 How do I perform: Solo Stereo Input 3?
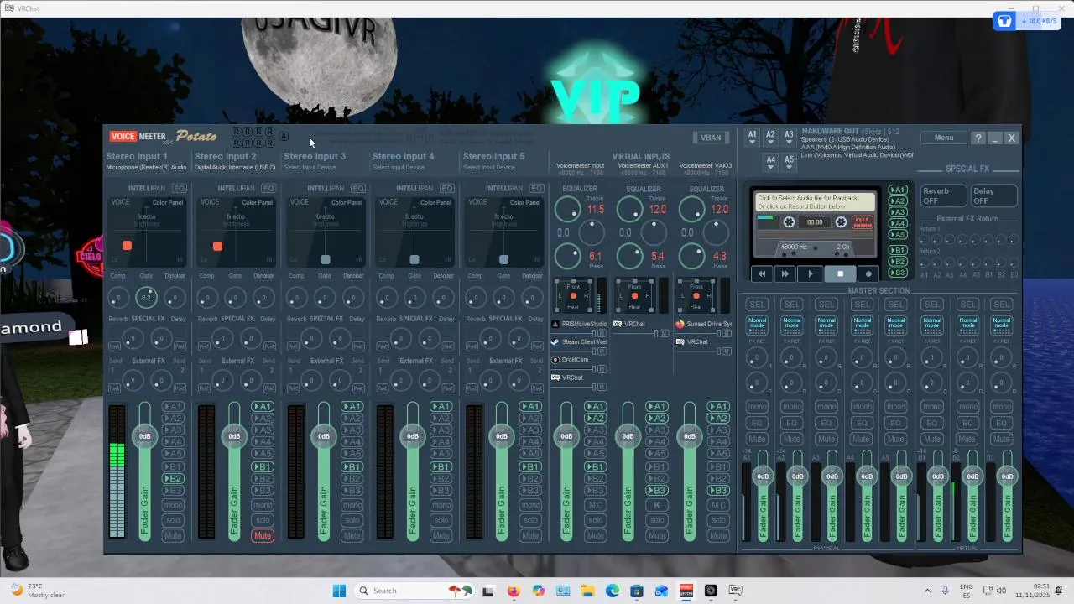(x=352, y=520)
